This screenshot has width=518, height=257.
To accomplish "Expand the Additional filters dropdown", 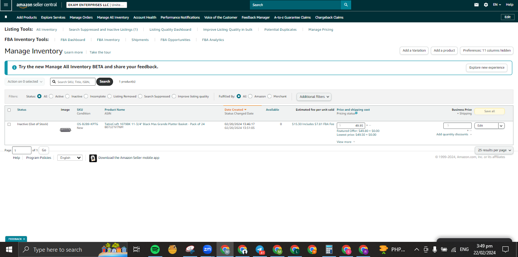I will coord(314,97).
